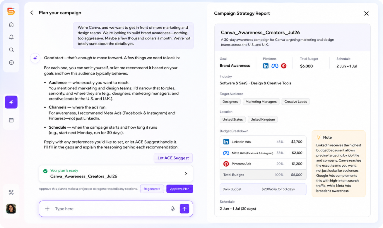The image size is (383, 228).
Task: Open the calendar icon in sidebar
Action: pyautogui.click(x=11, y=120)
